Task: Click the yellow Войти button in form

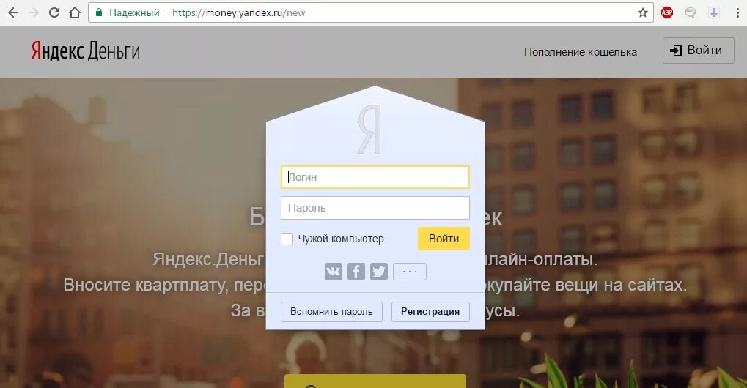Action: (444, 239)
